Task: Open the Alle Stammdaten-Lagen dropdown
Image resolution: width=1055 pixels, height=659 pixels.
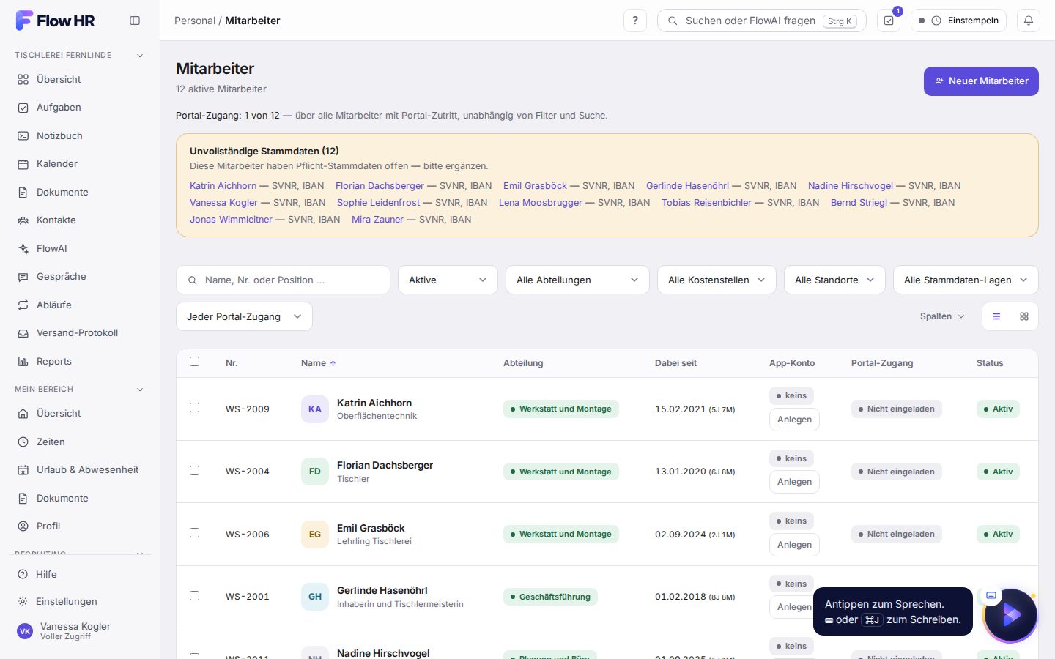Action: (966, 280)
